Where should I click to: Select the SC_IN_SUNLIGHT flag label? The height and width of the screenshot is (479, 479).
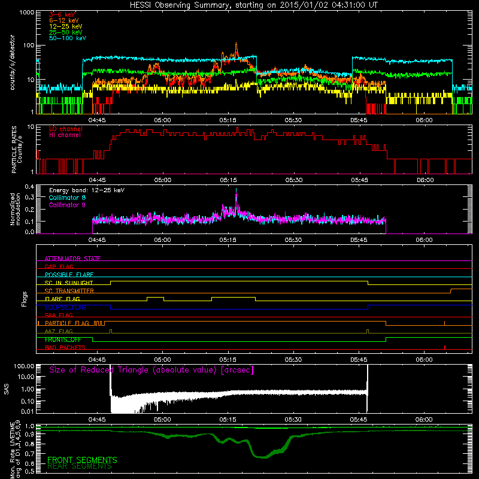pyautogui.click(x=69, y=283)
